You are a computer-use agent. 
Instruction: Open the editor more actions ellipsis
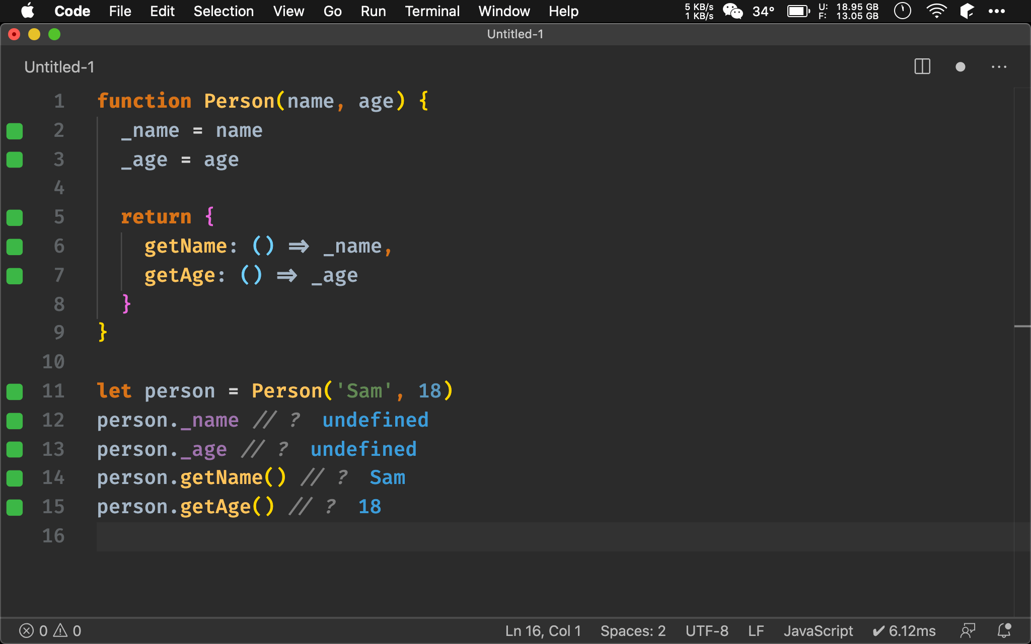point(999,67)
